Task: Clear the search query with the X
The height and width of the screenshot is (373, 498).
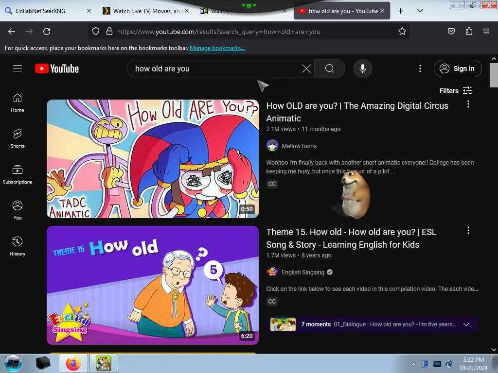Action: (306, 68)
